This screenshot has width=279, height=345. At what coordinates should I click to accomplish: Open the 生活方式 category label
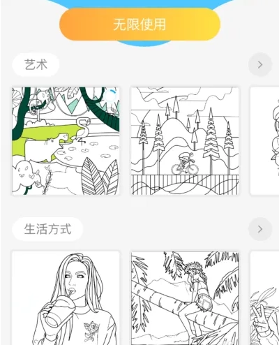(x=47, y=229)
